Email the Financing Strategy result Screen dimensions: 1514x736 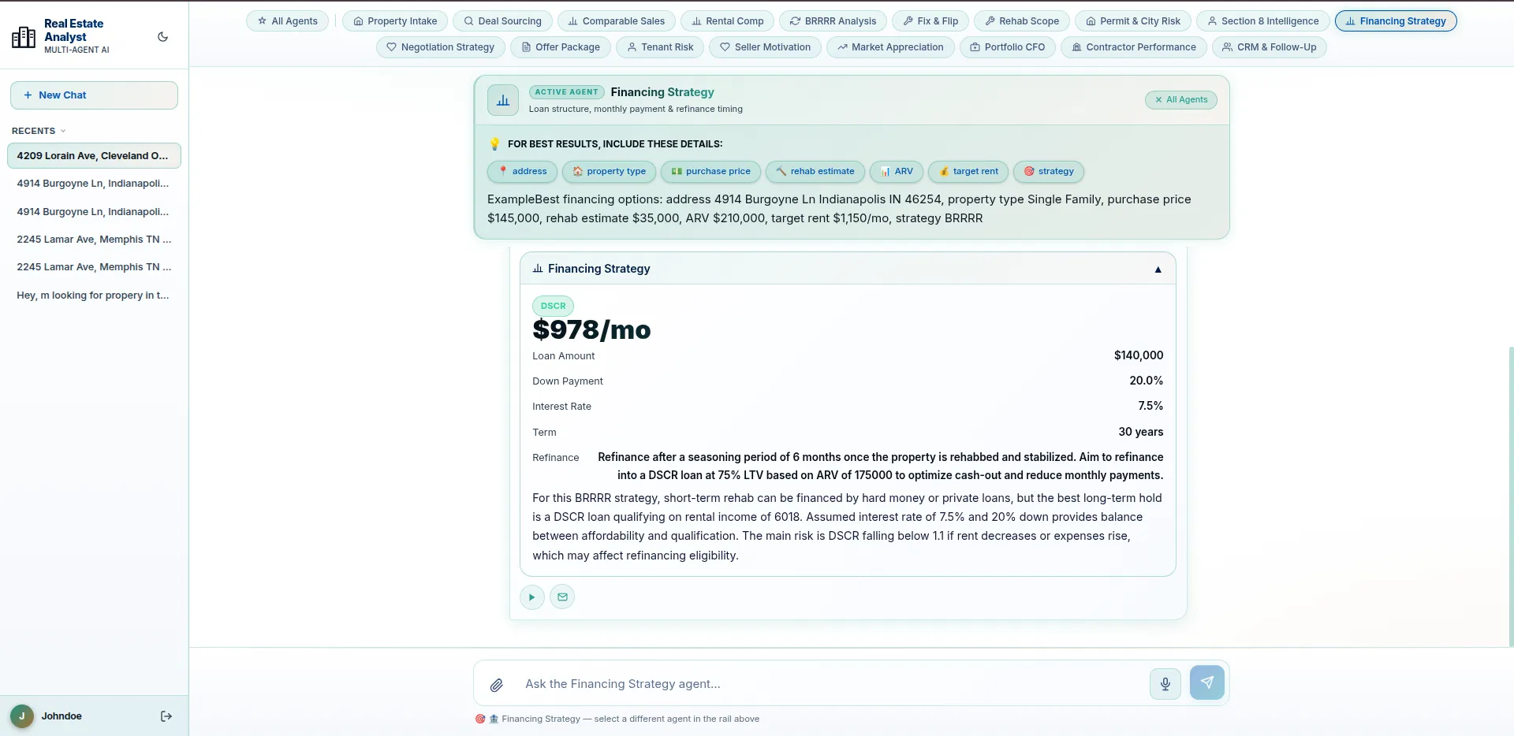coord(562,597)
